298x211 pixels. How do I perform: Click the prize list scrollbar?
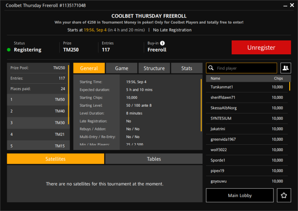68,95
